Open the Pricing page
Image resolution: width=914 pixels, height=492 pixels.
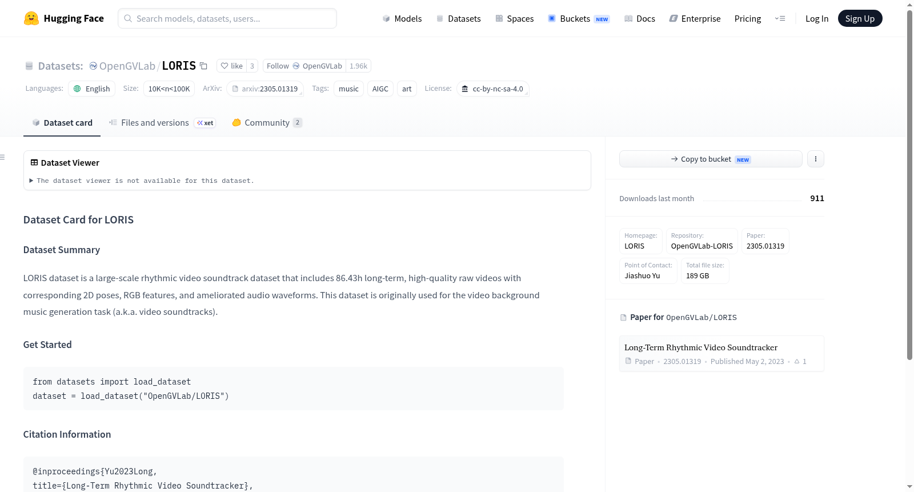pos(748,18)
